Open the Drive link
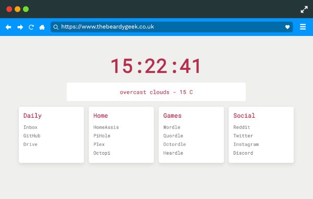The height and width of the screenshot is (199, 313). (30, 144)
